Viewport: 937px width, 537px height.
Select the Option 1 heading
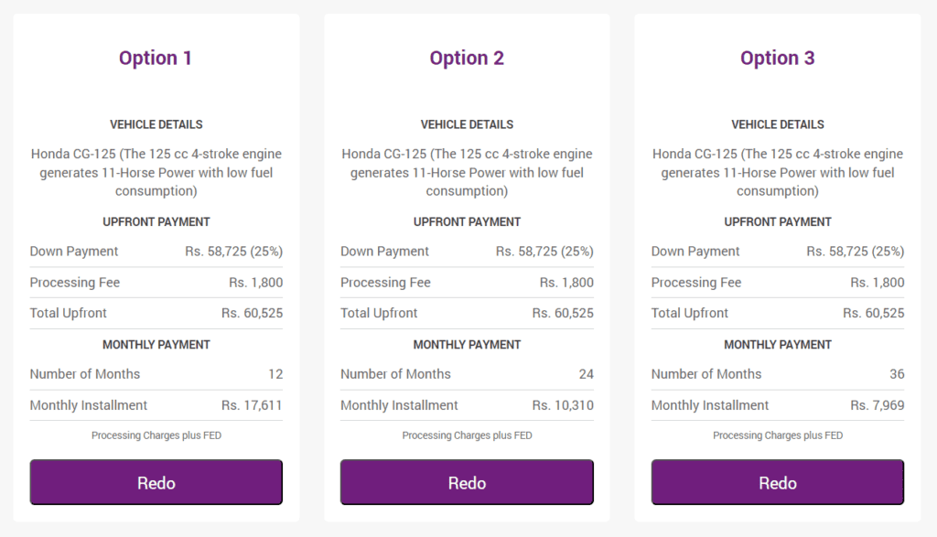(156, 58)
